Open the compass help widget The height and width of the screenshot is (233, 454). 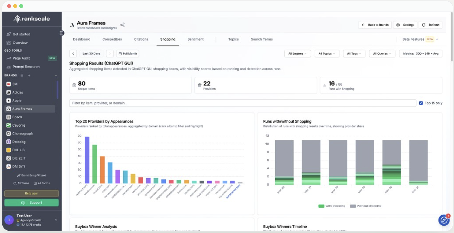[444, 220]
